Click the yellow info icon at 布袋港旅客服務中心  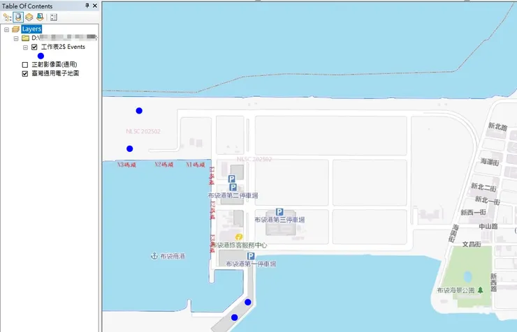click(x=239, y=237)
